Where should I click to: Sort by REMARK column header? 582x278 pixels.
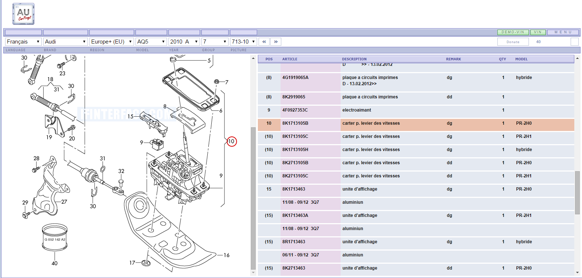453,59
